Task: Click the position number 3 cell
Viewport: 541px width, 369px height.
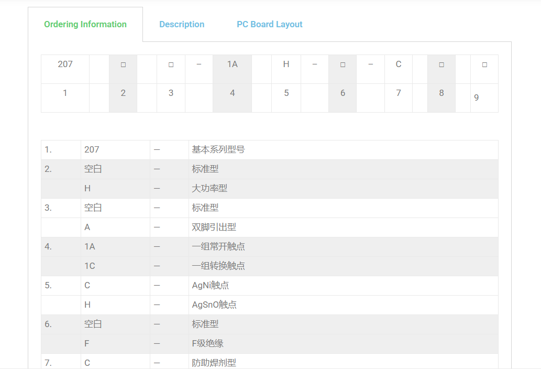Action: click(171, 93)
